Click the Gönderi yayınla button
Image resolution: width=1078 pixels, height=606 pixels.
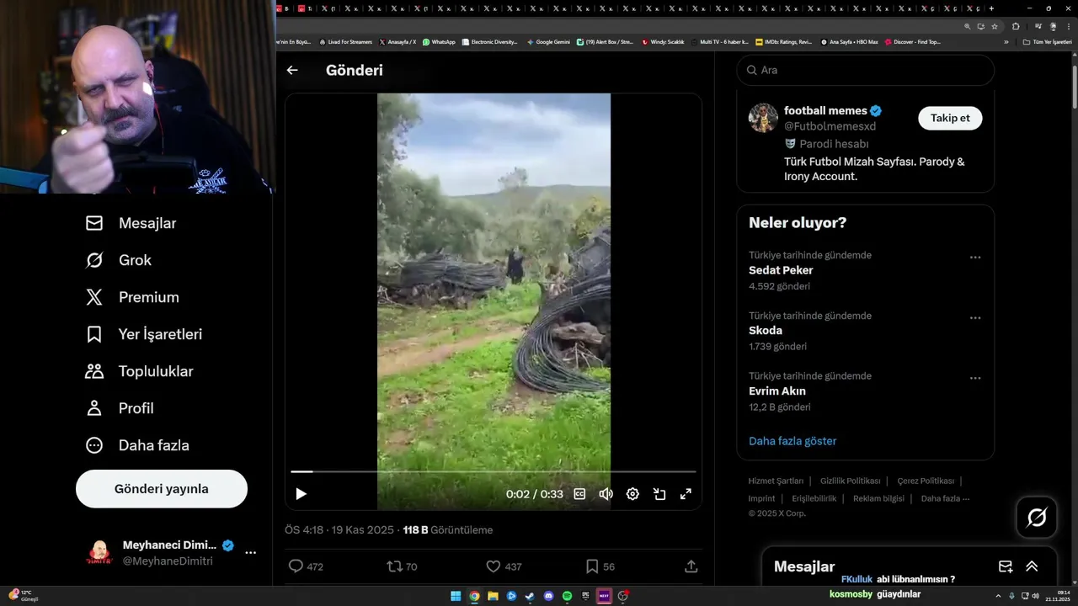click(162, 489)
